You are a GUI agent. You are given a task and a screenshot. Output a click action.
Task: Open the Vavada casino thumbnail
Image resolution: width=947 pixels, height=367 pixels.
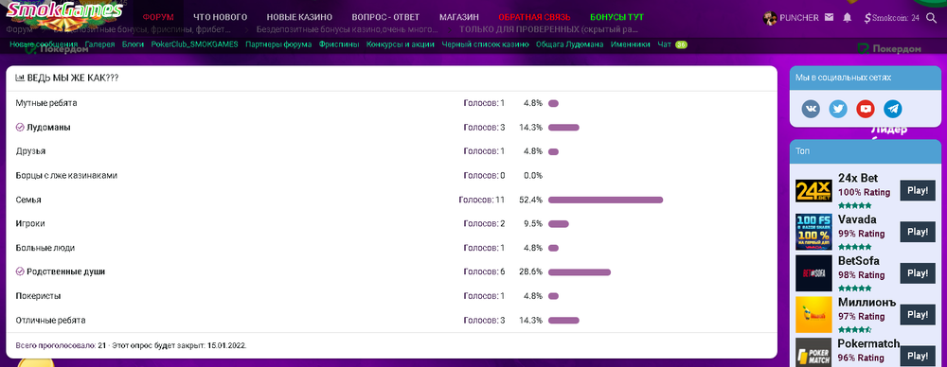click(813, 232)
